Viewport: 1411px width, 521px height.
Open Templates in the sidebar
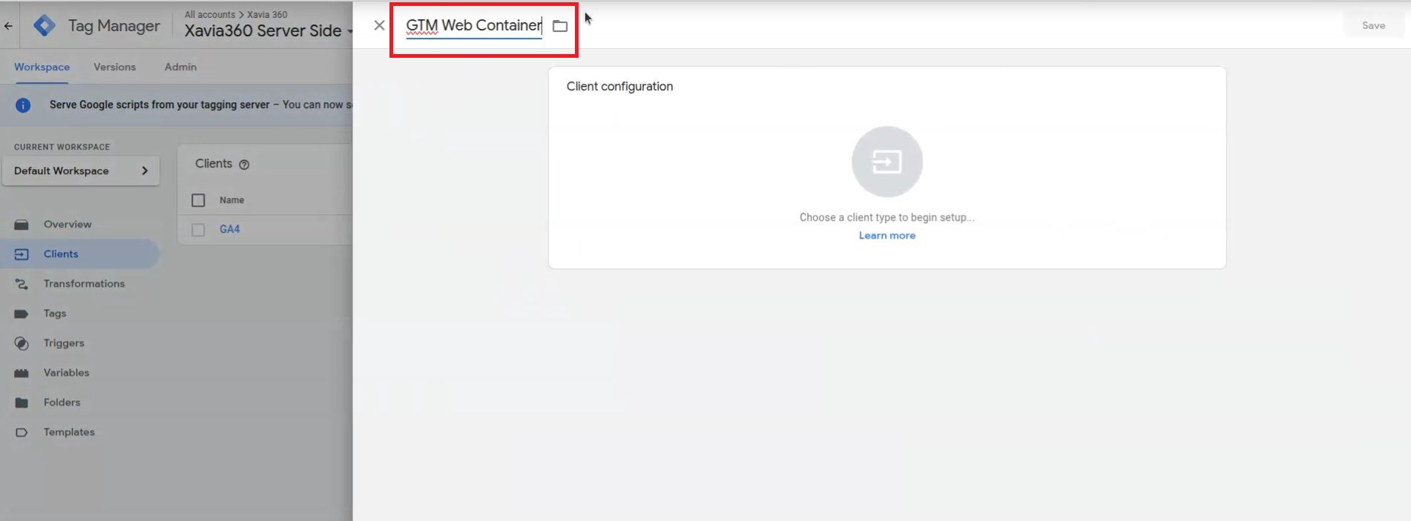click(69, 432)
